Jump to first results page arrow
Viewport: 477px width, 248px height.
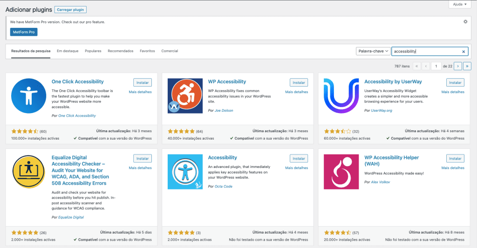417,66
